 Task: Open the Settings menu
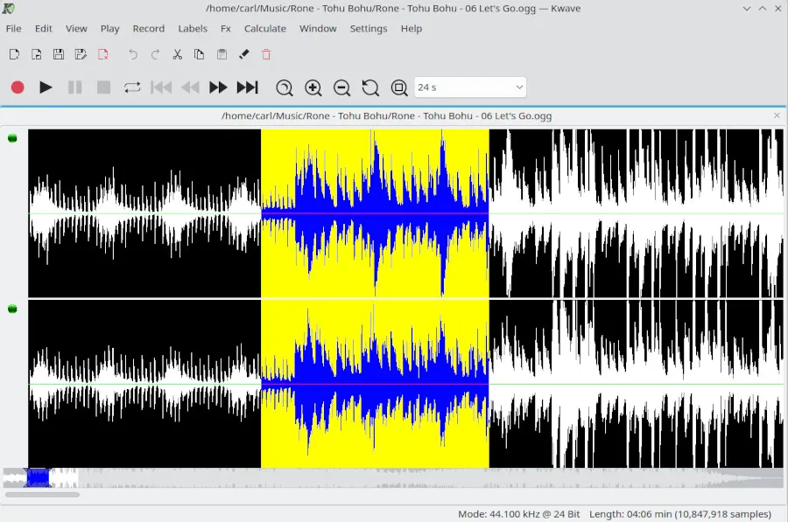coord(369,29)
